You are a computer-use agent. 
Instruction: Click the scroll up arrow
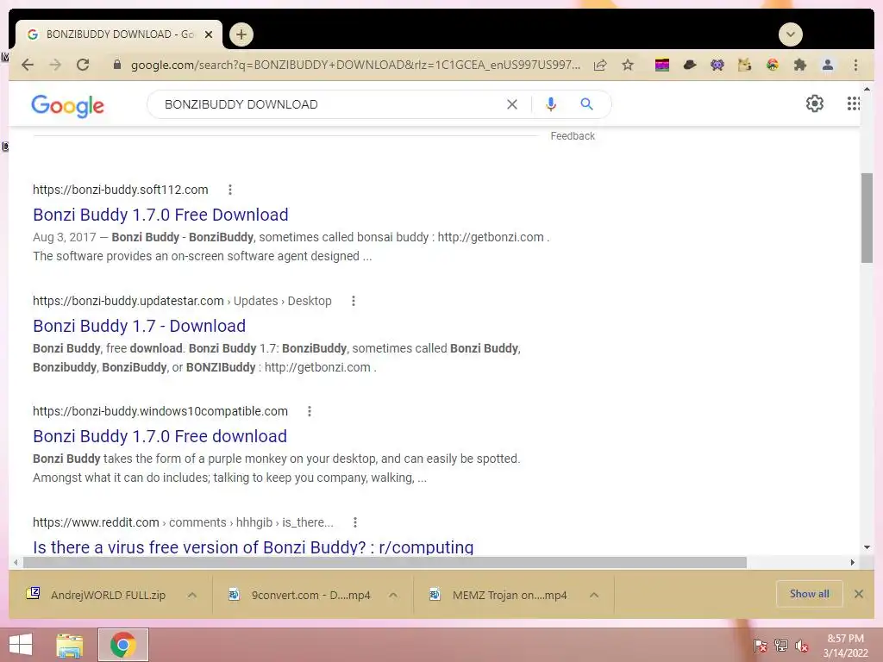pyautogui.click(x=866, y=89)
